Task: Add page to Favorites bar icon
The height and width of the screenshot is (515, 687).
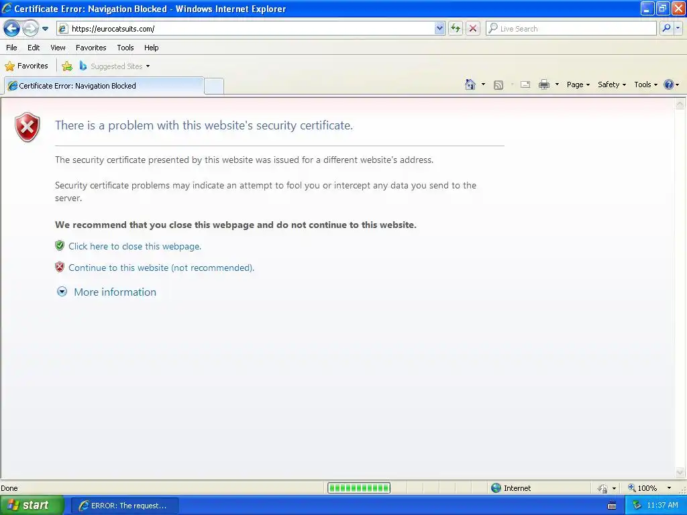Action: [x=67, y=66]
